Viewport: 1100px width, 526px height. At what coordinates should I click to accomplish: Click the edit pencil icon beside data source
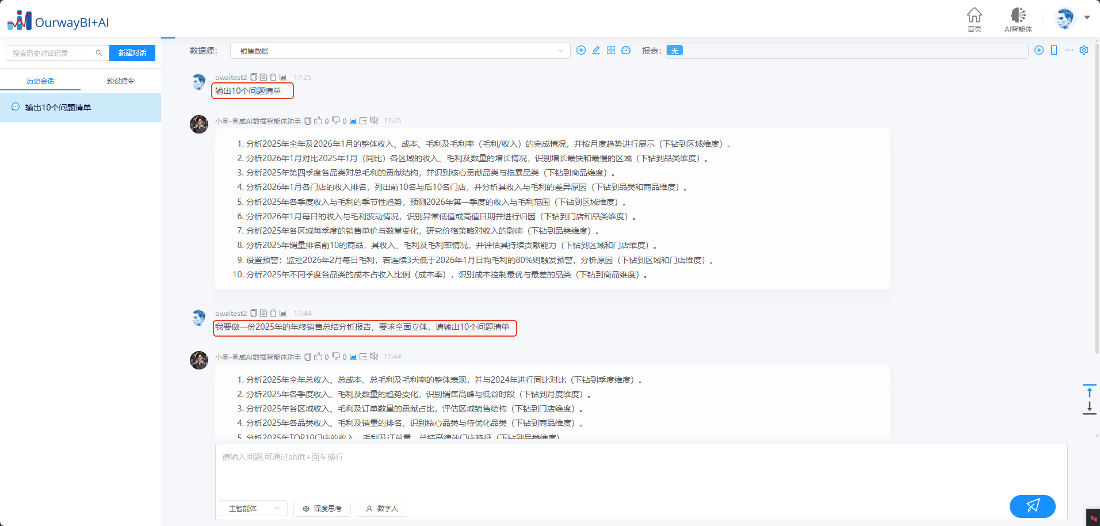click(596, 51)
